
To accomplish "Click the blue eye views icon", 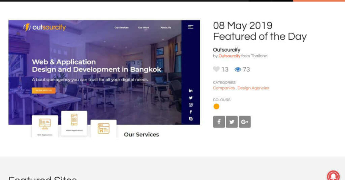I will (238, 70).
